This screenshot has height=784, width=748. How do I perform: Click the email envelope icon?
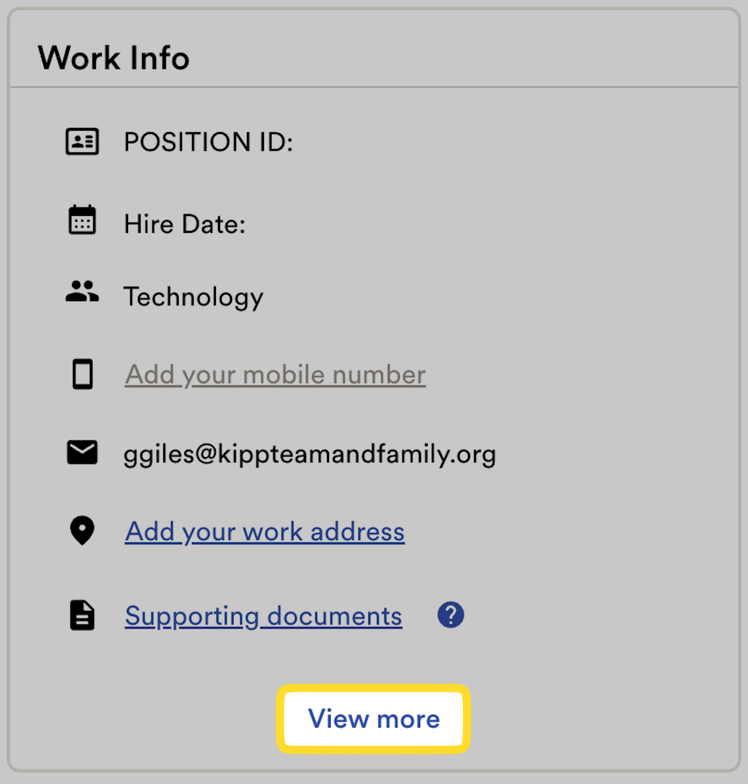tap(82, 452)
